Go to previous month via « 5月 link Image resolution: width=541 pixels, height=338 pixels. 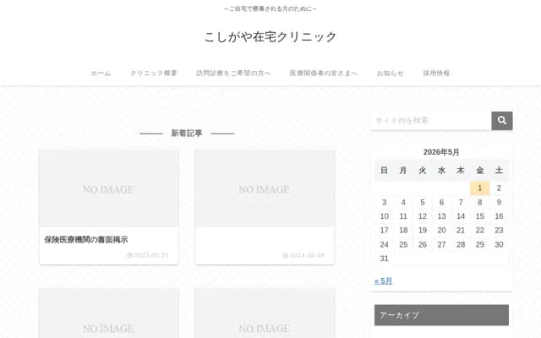[383, 281]
